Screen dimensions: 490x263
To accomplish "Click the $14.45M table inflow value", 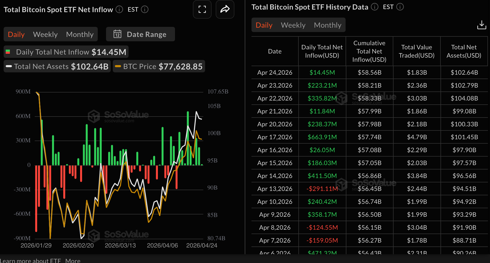I will coord(322,72).
